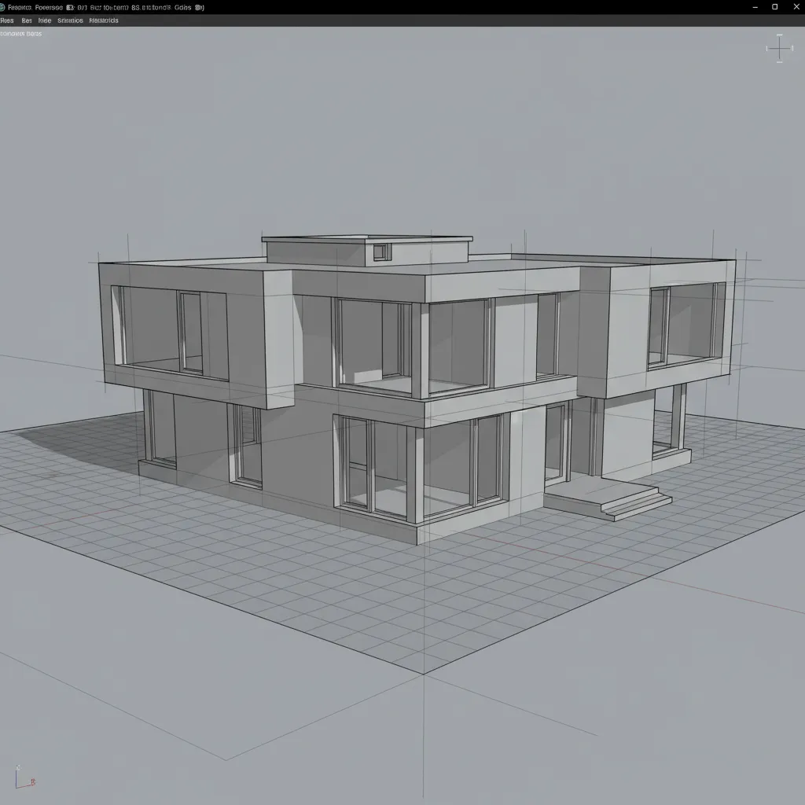
Task: Open the first menu in the menu bar
Action: coord(6,20)
